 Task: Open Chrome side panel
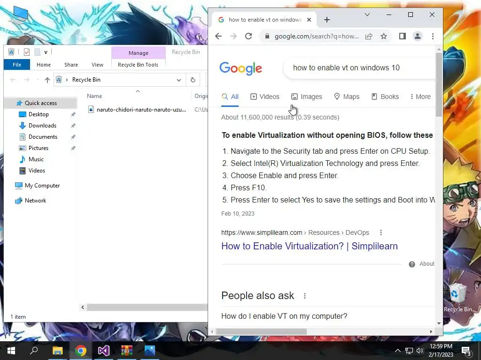(x=403, y=36)
